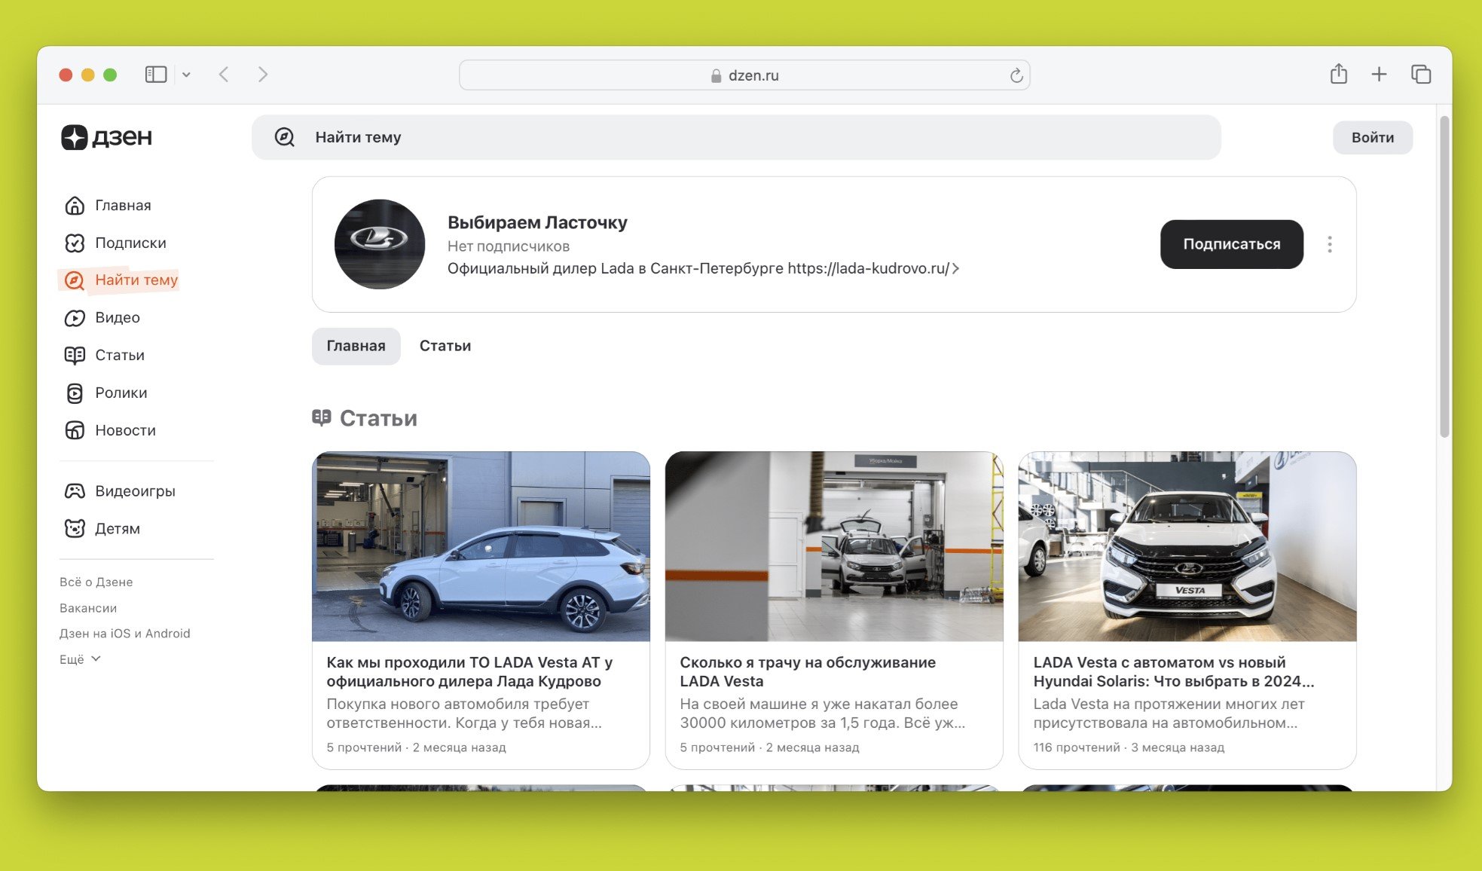Switch to the Статьи channel tab
Image resolution: width=1482 pixels, height=871 pixels.
[445, 346]
